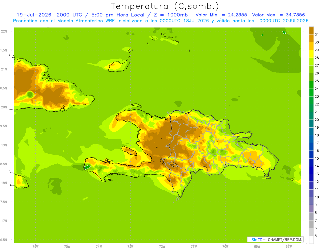
Task: Pick the dark blue swatch between 13 and 12
Action: [311, 178]
